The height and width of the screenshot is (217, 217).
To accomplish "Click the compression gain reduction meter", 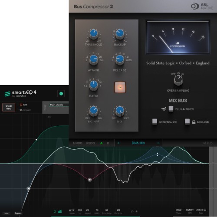I will coord(178,37).
